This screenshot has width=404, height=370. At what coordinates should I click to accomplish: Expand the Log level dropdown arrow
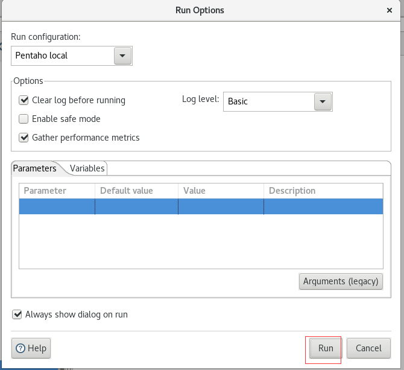323,101
